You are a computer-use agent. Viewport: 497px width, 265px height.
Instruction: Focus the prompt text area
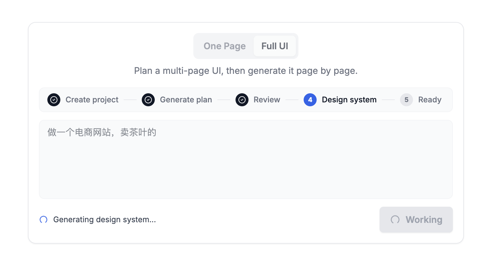pos(246,159)
